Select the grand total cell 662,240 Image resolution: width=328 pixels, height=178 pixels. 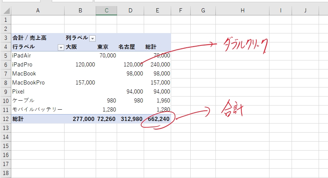[158, 119]
